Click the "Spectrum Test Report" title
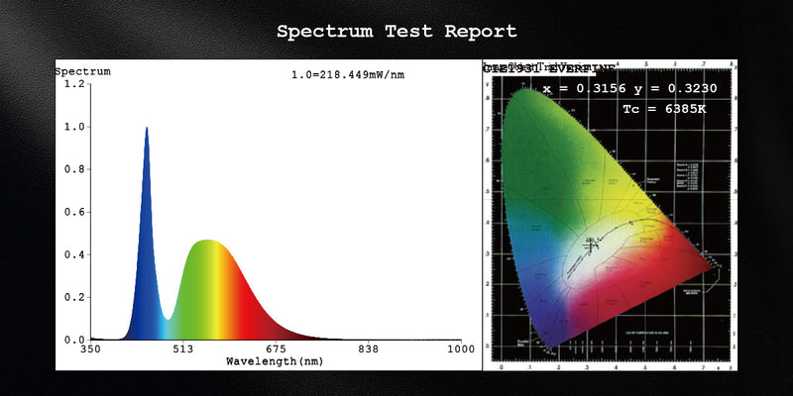This screenshot has width=793, height=396. [396, 31]
